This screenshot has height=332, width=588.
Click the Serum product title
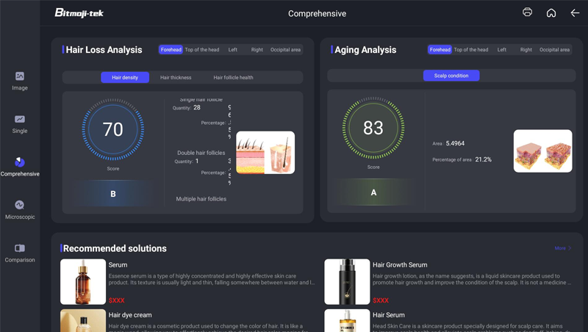click(118, 265)
